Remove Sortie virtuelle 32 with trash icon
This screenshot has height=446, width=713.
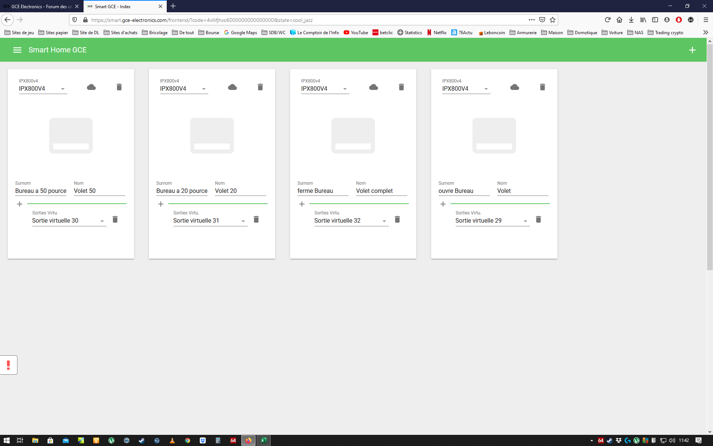[397, 219]
